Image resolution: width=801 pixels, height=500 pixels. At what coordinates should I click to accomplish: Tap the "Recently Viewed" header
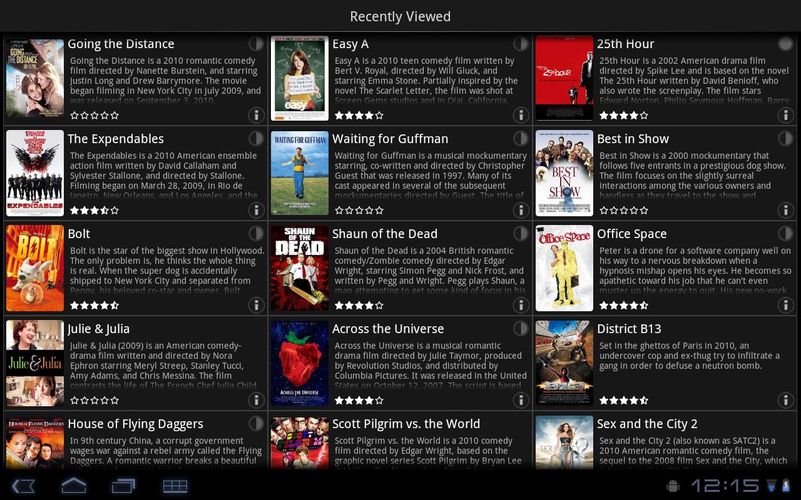click(400, 16)
